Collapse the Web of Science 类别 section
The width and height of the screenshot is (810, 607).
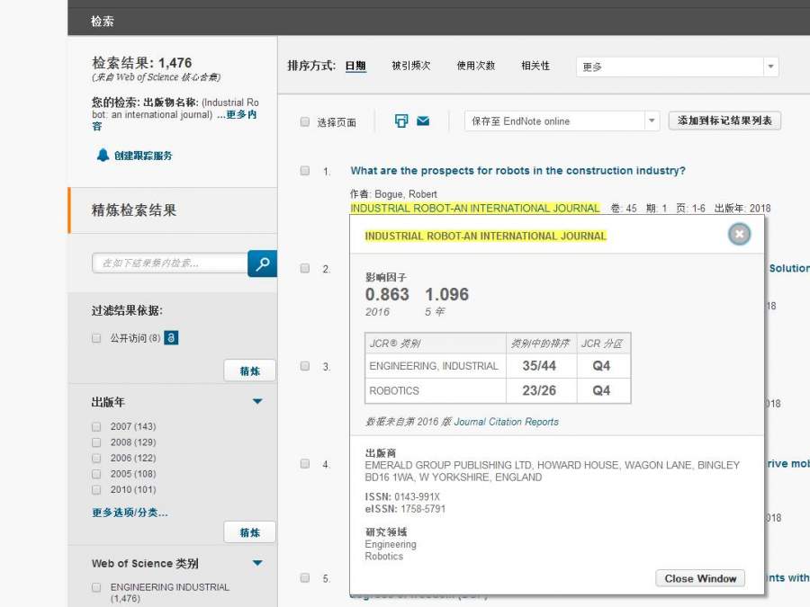click(257, 564)
